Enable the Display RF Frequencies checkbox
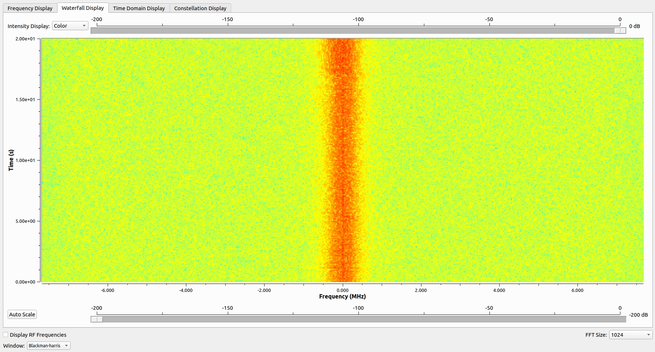Image resolution: width=655 pixels, height=352 pixels. point(5,335)
